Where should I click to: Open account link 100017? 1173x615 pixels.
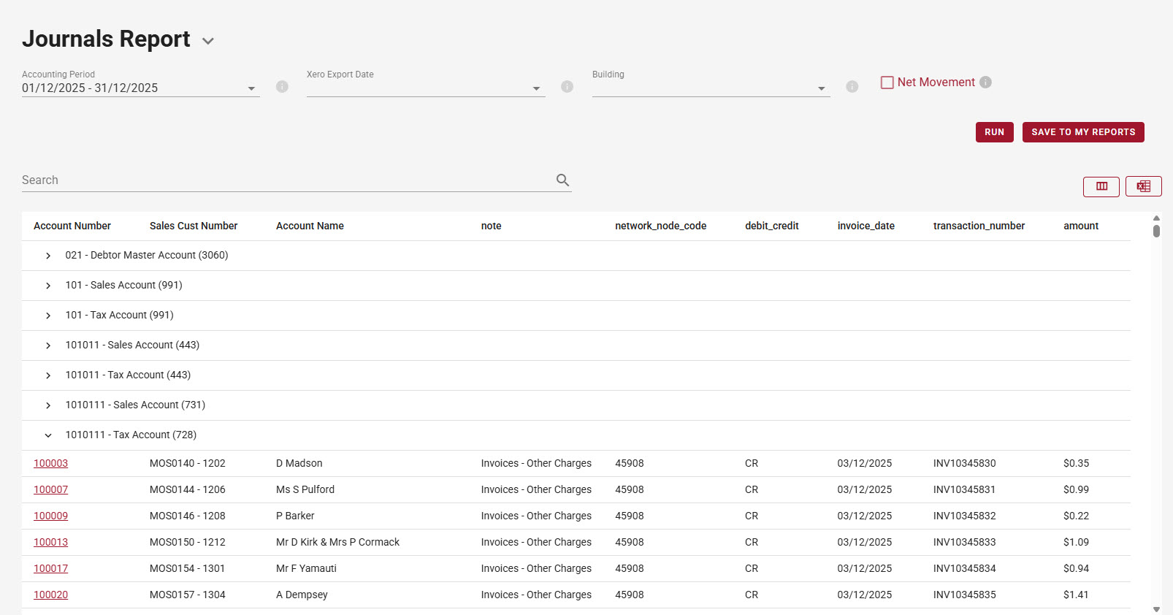point(50,568)
